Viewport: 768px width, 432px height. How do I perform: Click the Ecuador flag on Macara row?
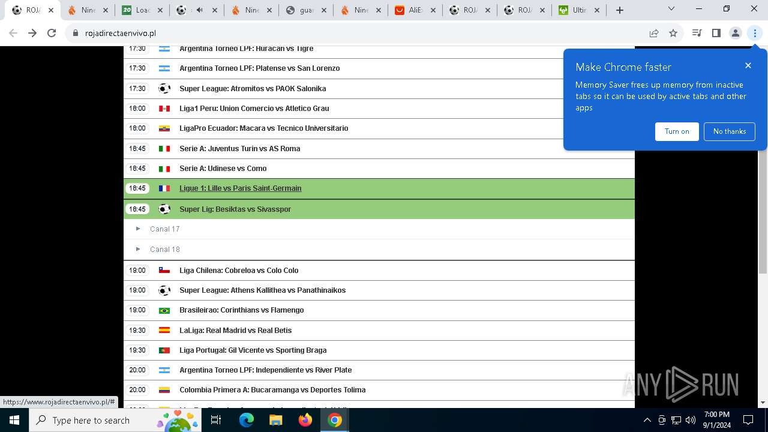[x=164, y=128]
